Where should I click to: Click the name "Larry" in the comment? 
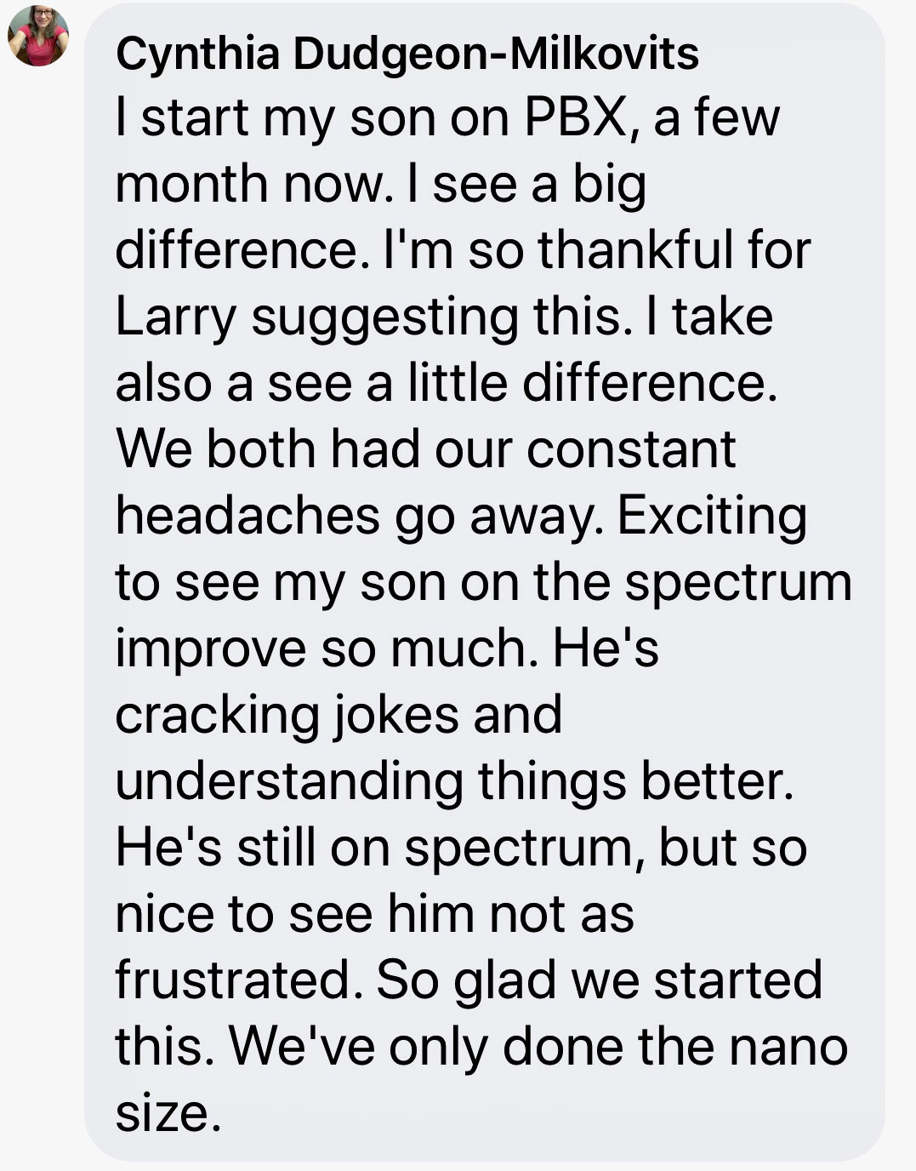coord(175,317)
